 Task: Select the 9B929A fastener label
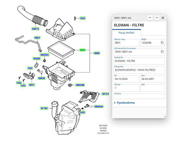tap(99, 106)
